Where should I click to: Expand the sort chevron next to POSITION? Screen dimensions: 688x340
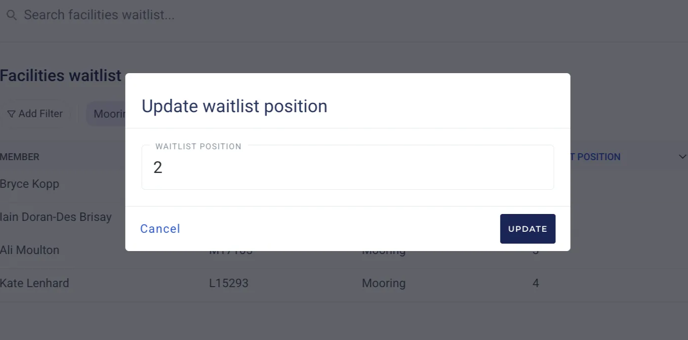(682, 157)
